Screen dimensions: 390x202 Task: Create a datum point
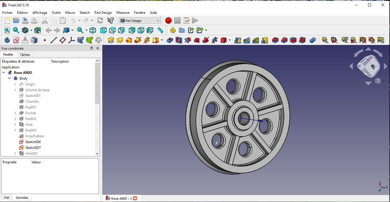pos(45,40)
